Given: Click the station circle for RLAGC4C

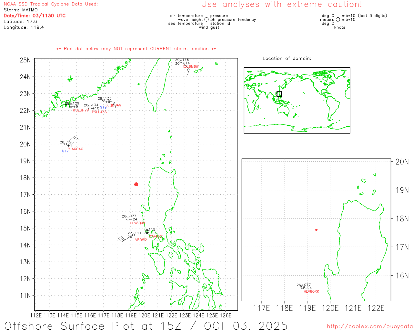Looking at the screenshot, I should click(x=66, y=144).
